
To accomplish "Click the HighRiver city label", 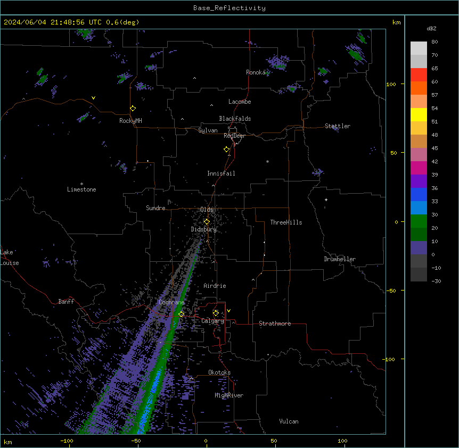I will 229,395.
